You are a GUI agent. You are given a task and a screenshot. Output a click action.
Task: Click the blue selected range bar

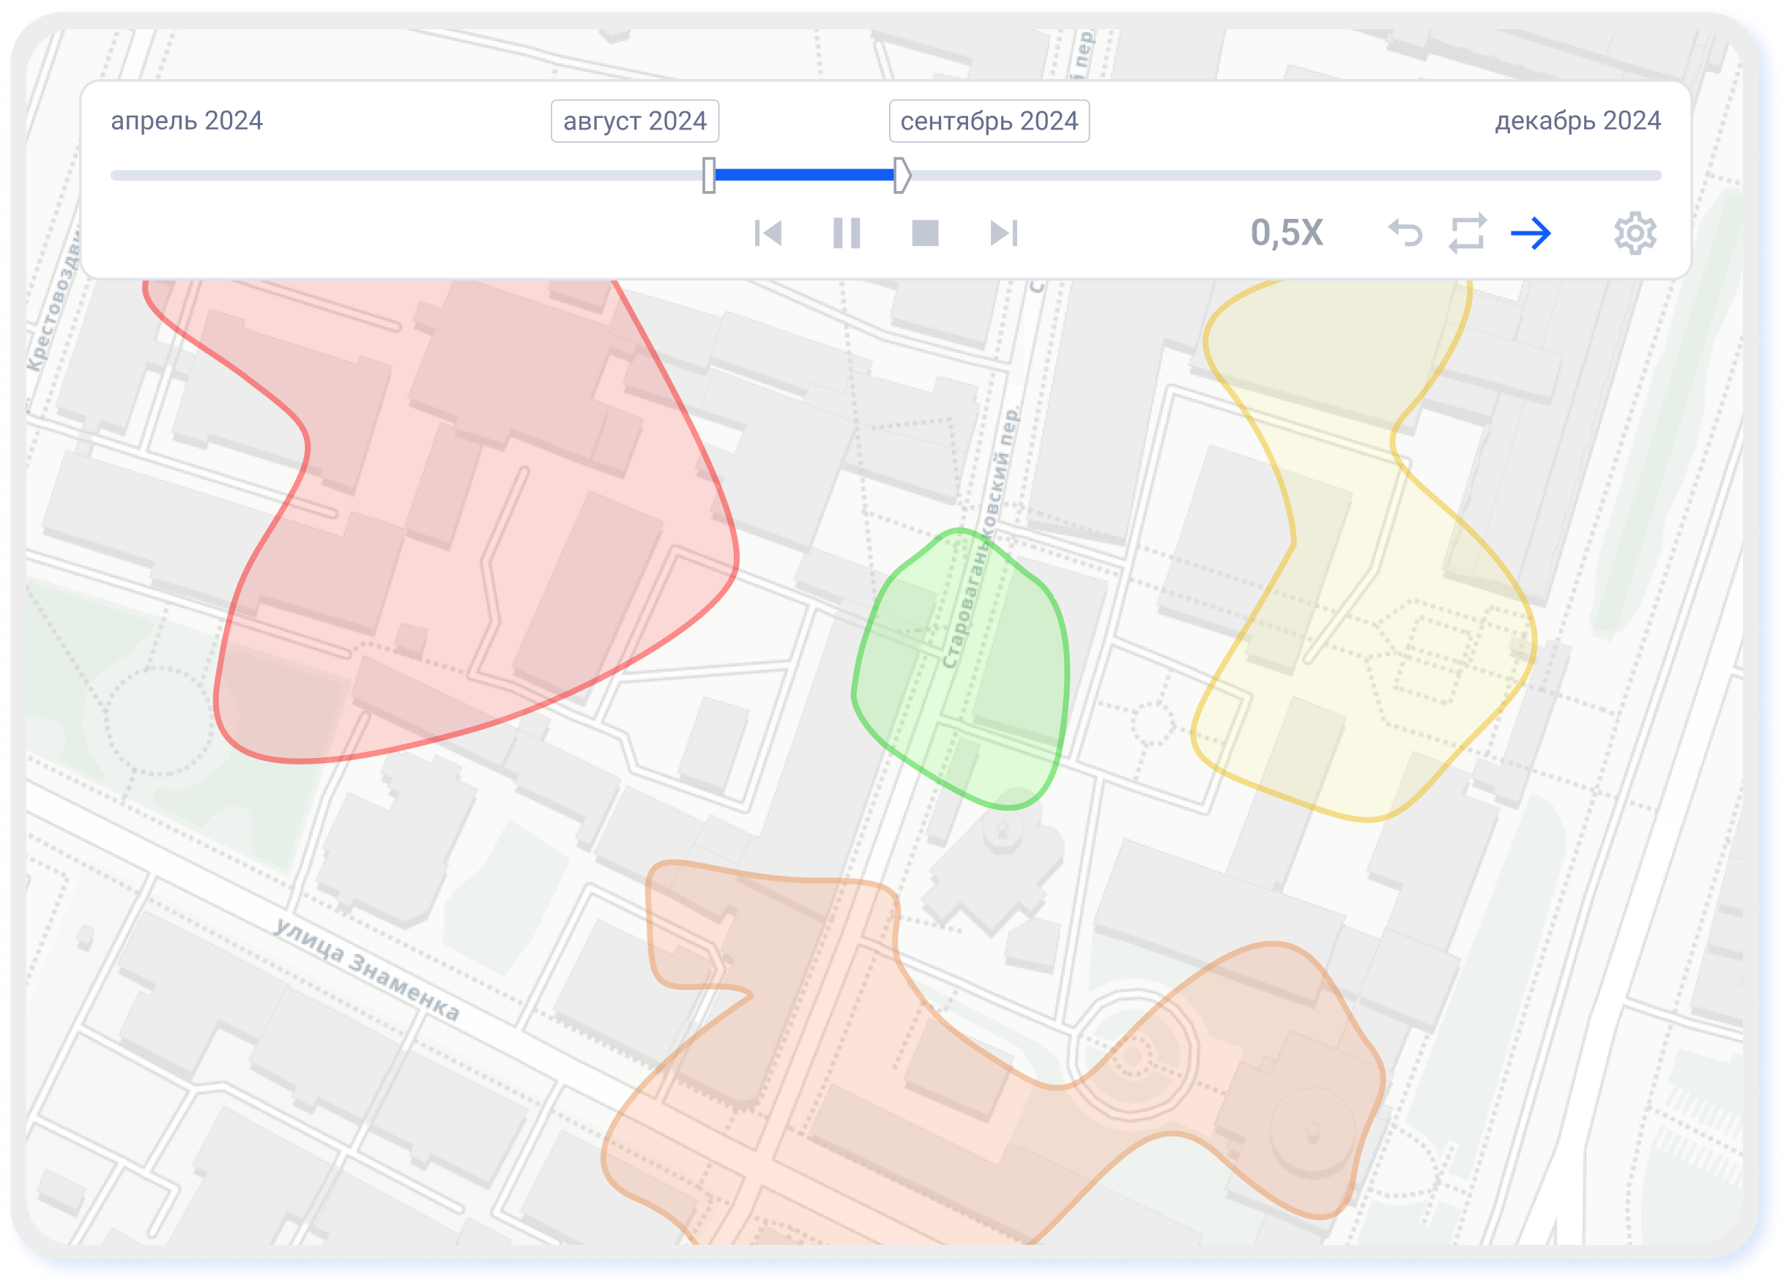(x=805, y=174)
